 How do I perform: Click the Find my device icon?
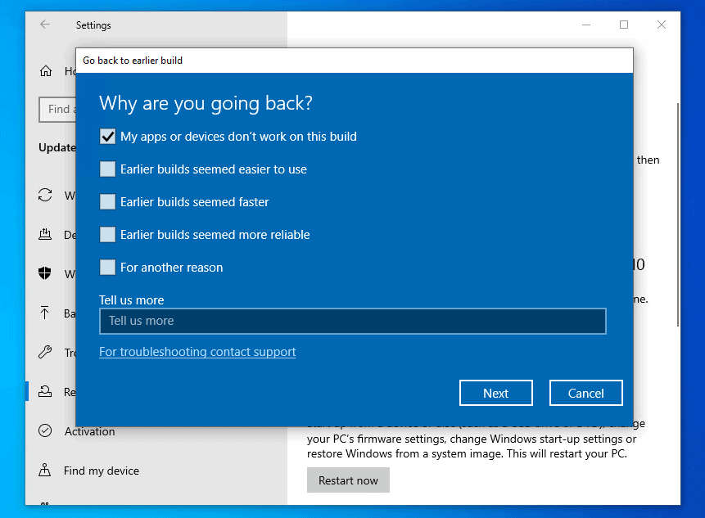point(46,471)
